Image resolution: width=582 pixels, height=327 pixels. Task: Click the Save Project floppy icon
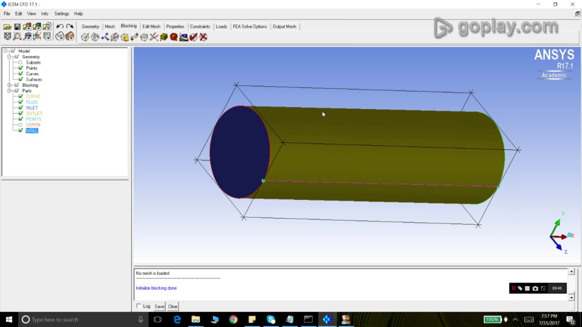tap(17, 27)
